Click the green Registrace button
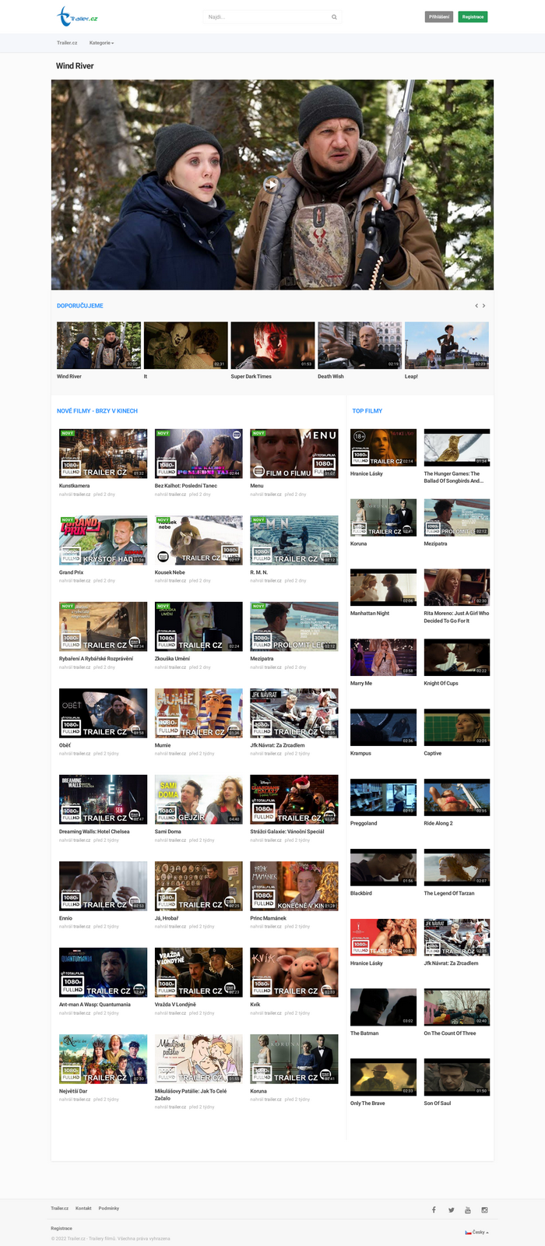Screen dimensions: 545x1246 [473, 16]
